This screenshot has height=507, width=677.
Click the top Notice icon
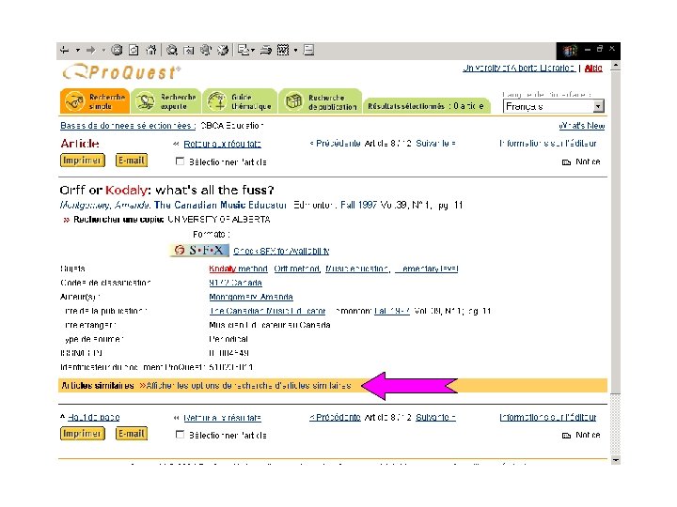click(566, 162)
